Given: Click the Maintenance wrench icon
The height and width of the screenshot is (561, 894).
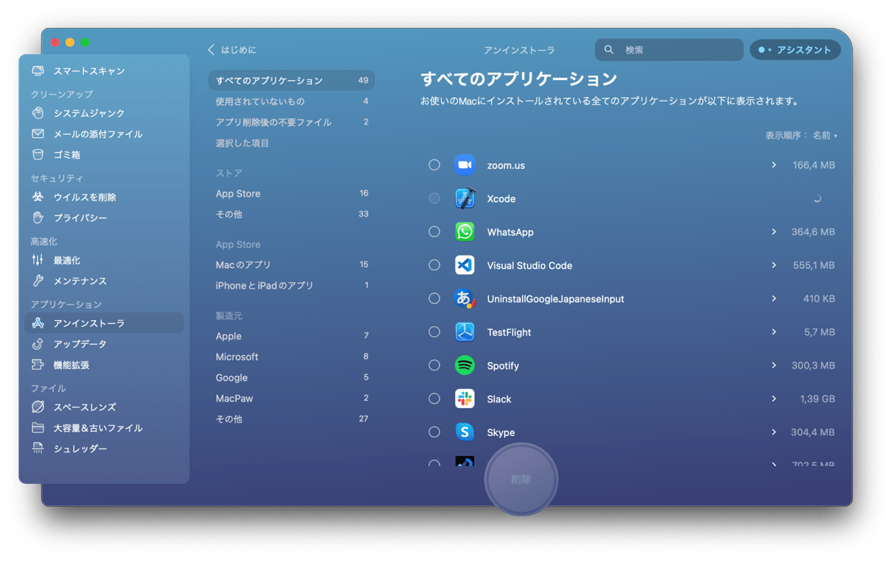Looking at the screenshot, I should (38, 281).
